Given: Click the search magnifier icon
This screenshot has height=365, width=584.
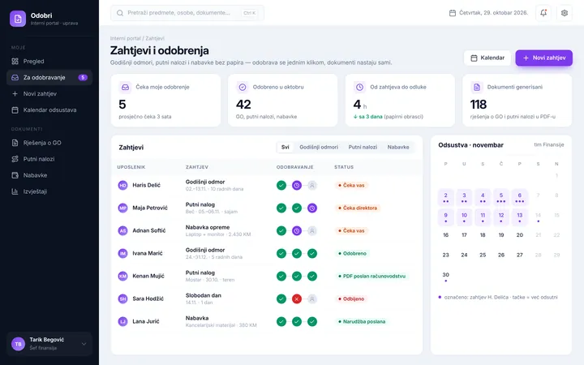Looking at the screenshot, I should coord(120,13).
